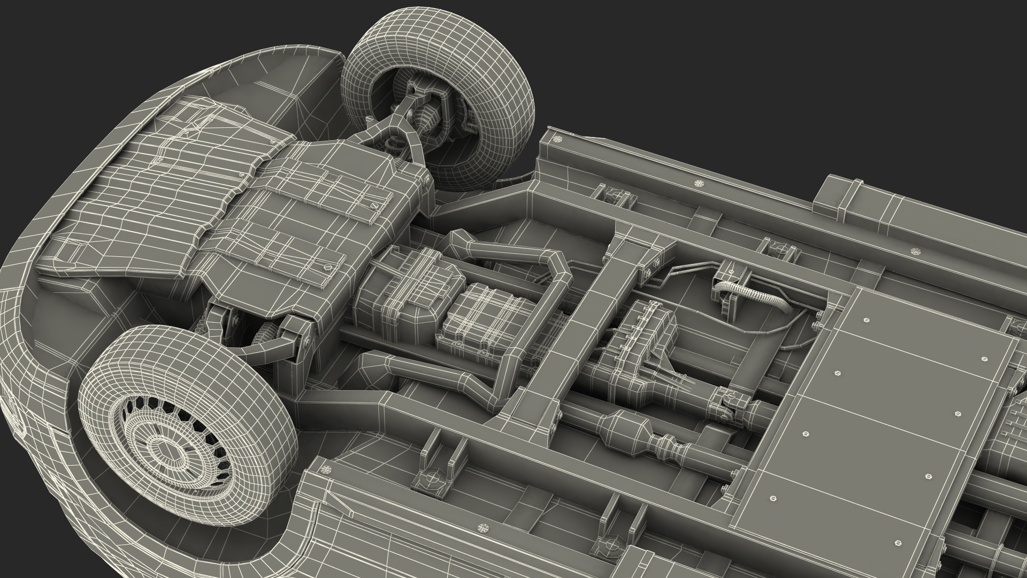This screenshot has width=1027, height=578.
Task: Select the engine skid plate near the bumper
Action: pyautogui.click(x=160, y=198)
